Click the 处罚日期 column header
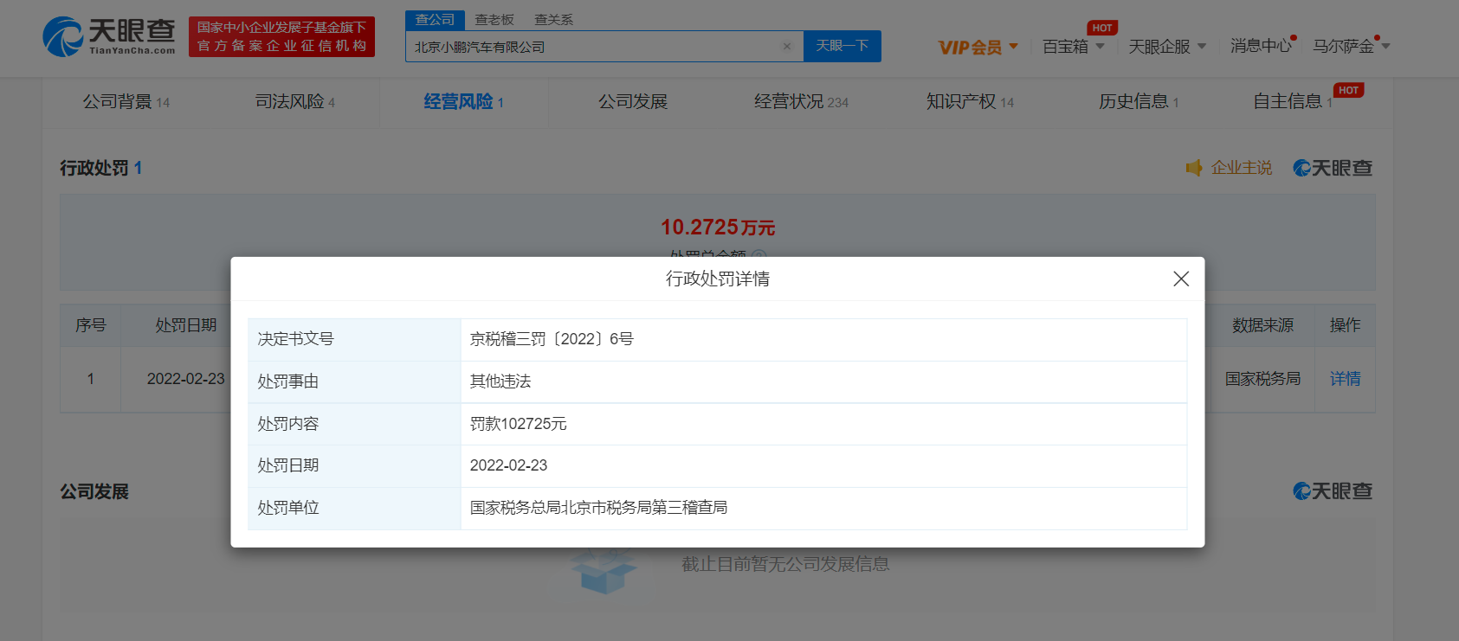The height and width of the screenshot is (641, 1459). coord(185,325)
